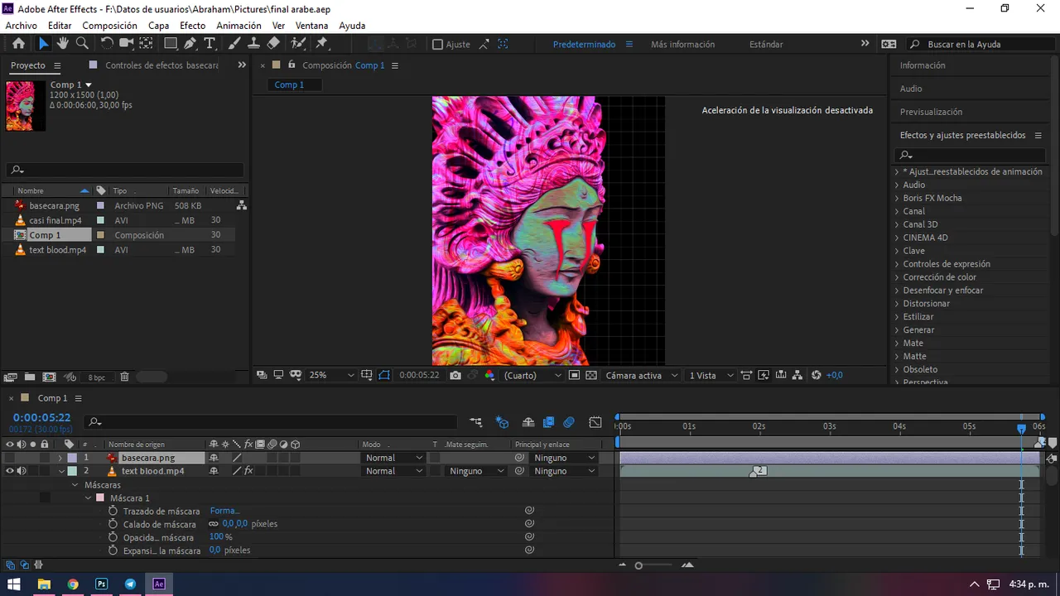Open grid and guide options icon
The width and height of the screenshot is (1060, 596).
[367, 375]
